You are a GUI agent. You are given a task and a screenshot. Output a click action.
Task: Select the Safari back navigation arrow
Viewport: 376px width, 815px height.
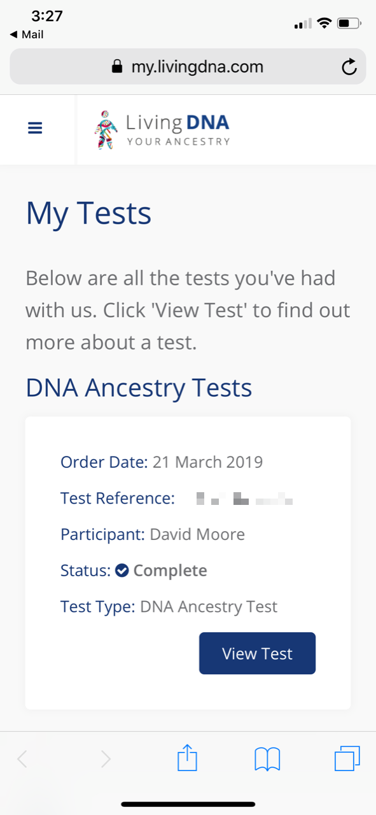click(22, 758)
